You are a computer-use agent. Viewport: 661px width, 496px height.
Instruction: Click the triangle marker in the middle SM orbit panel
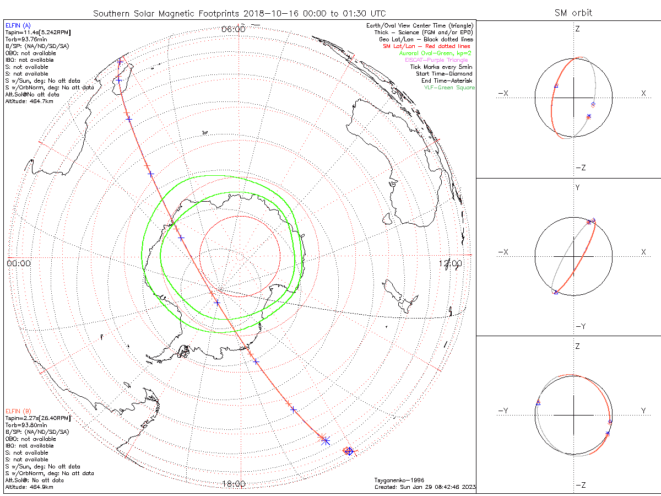click(x=556, y=292)
